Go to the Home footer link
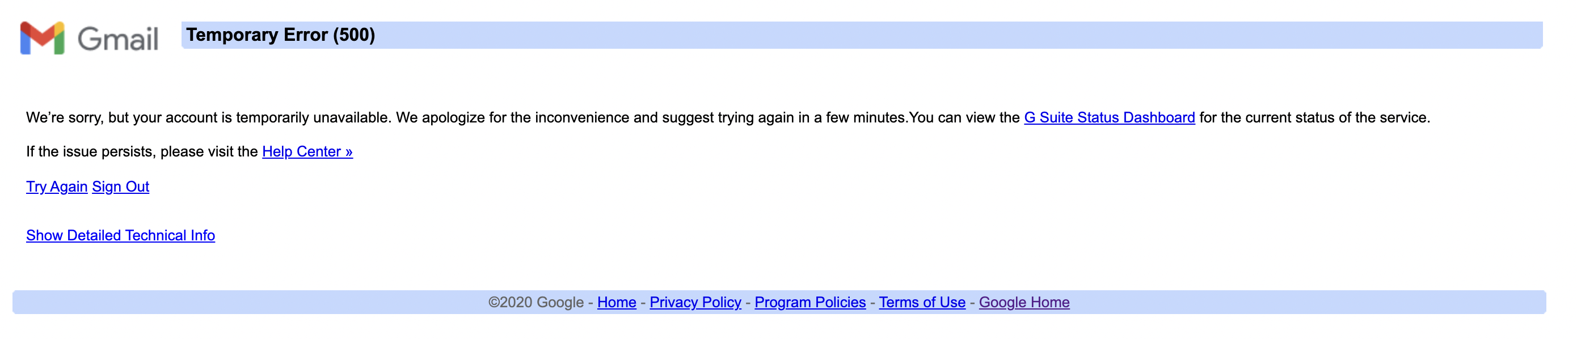 click(x=617, y=302)
